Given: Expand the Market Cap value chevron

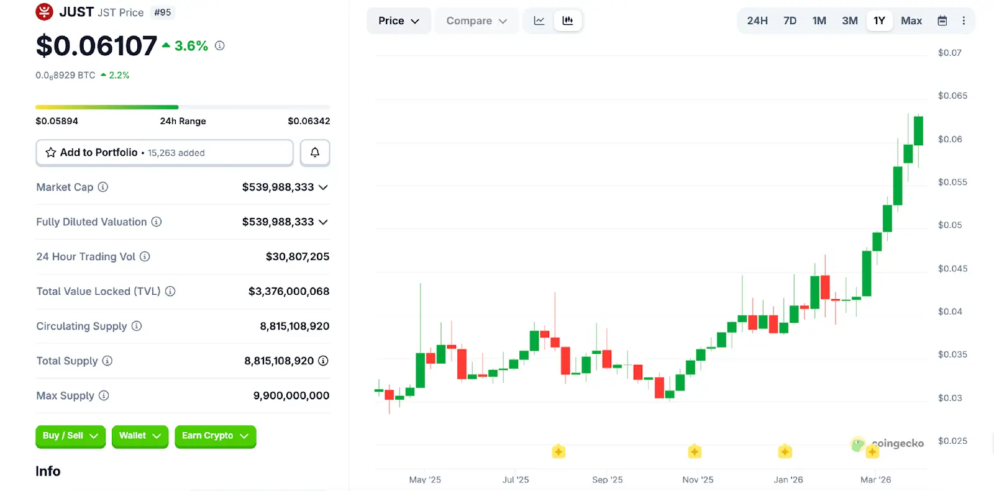Looking at the screenshot, I should [x=323, y=187].
